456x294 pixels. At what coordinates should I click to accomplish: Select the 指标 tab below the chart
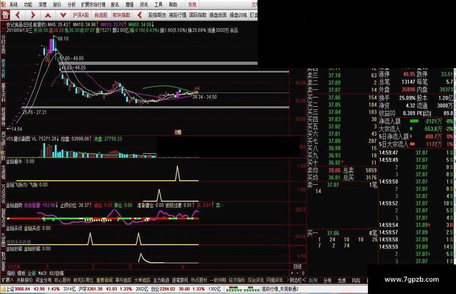11,273
